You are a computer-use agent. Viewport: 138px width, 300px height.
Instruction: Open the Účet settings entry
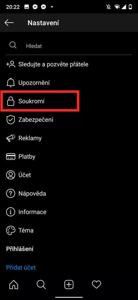69,175
